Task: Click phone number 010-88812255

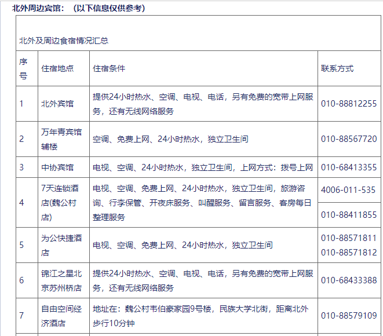Action: (x=349, y=104)
